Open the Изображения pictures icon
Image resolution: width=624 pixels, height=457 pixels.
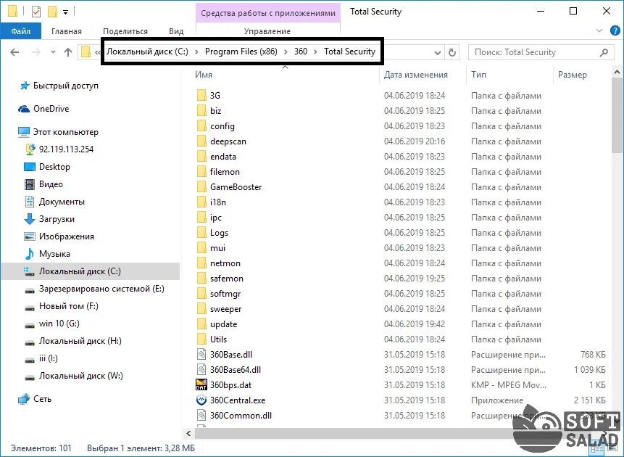point(30,236)
